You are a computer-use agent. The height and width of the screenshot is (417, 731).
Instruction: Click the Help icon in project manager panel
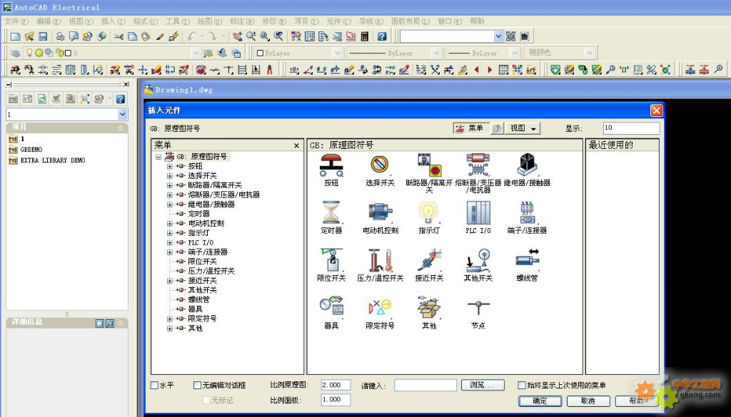120,98
